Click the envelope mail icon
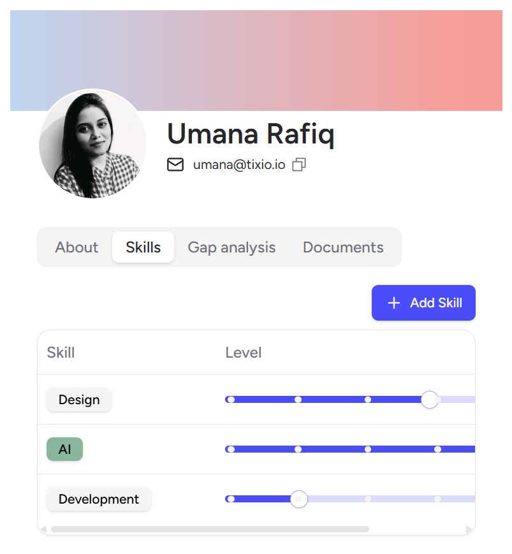 pos(175,165)
